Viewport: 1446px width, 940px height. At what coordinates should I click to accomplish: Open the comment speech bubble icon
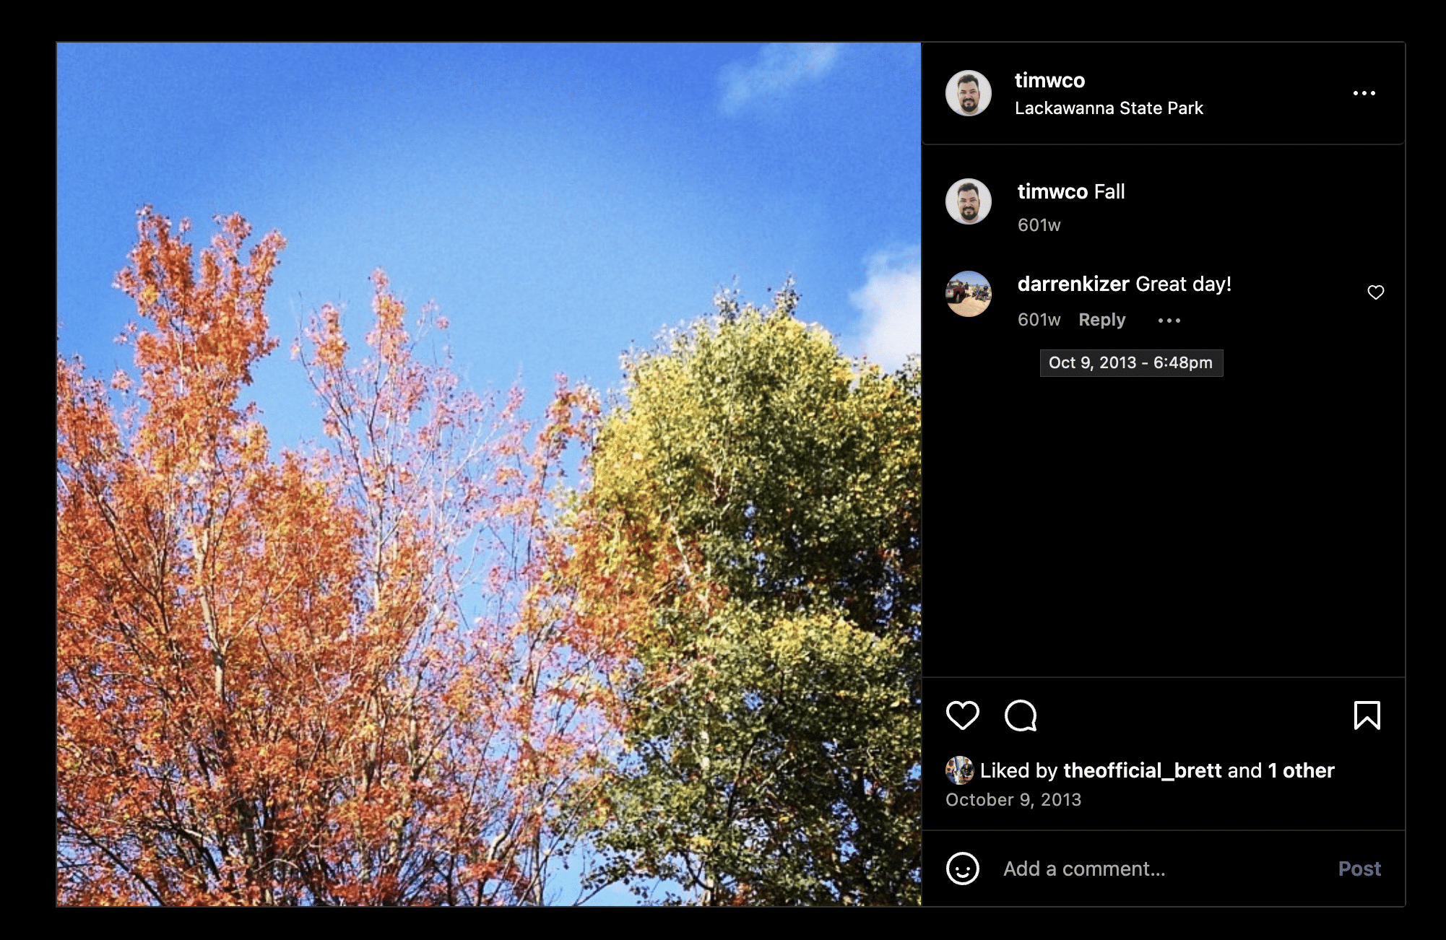(x=1021, y=715)
